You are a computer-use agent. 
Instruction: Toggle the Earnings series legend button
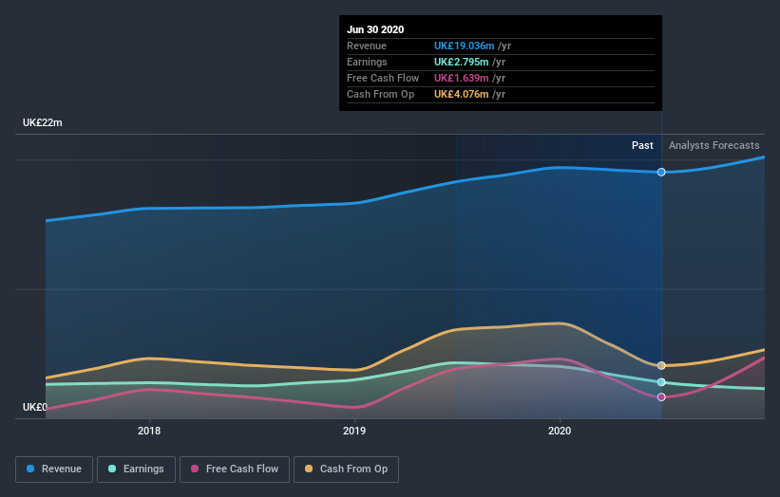click(x=136, y=469)
